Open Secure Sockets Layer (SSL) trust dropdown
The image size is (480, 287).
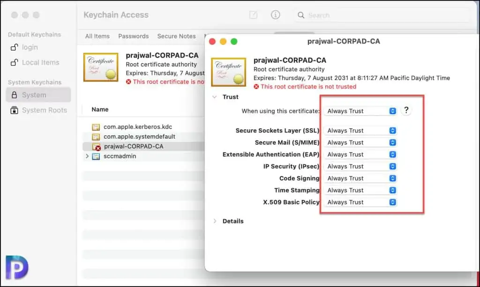[x=360, y=131]
